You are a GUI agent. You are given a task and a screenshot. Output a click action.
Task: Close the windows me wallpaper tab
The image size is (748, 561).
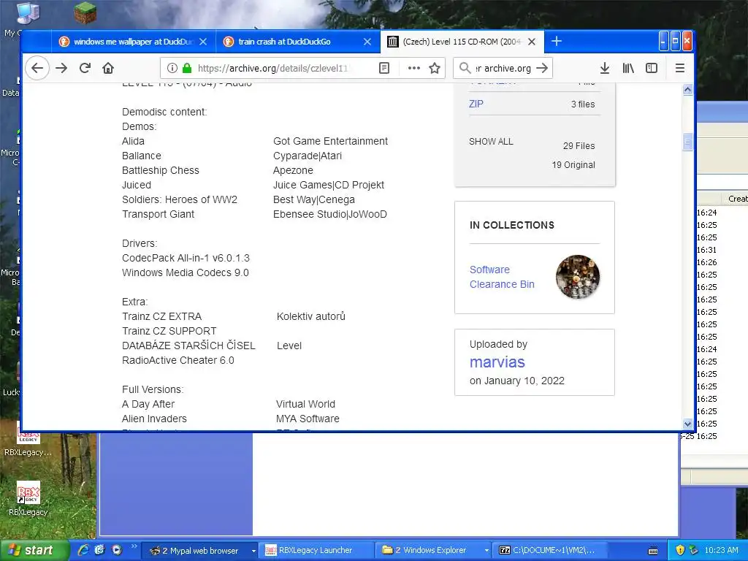click(203, 42)
